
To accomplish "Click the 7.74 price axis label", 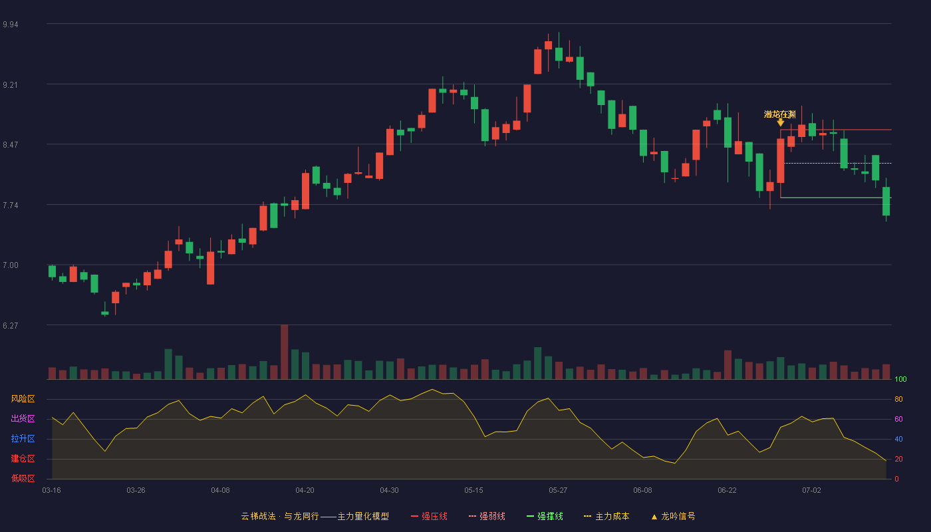I will tap(11, 205).
